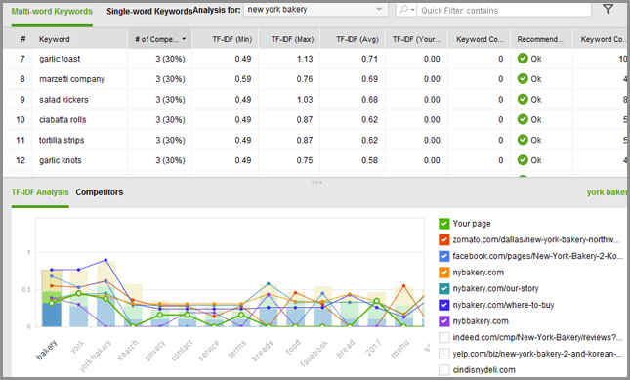This screenshot has width=630, height=380.
Task: Select the garlic toast keyword row
Action: (x=315, y=59)
